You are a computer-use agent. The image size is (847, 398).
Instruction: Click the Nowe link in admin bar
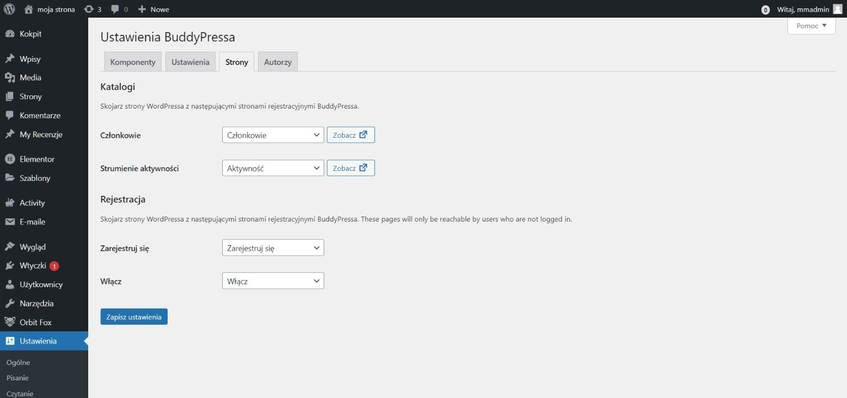[x=160, y=9]
